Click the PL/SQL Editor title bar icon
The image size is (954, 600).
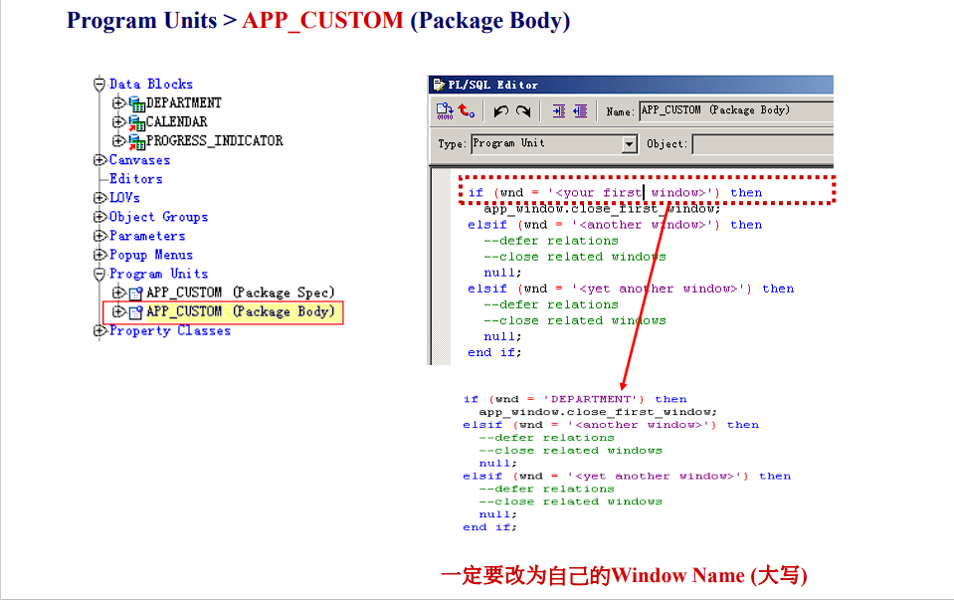(x=439, y=85)
